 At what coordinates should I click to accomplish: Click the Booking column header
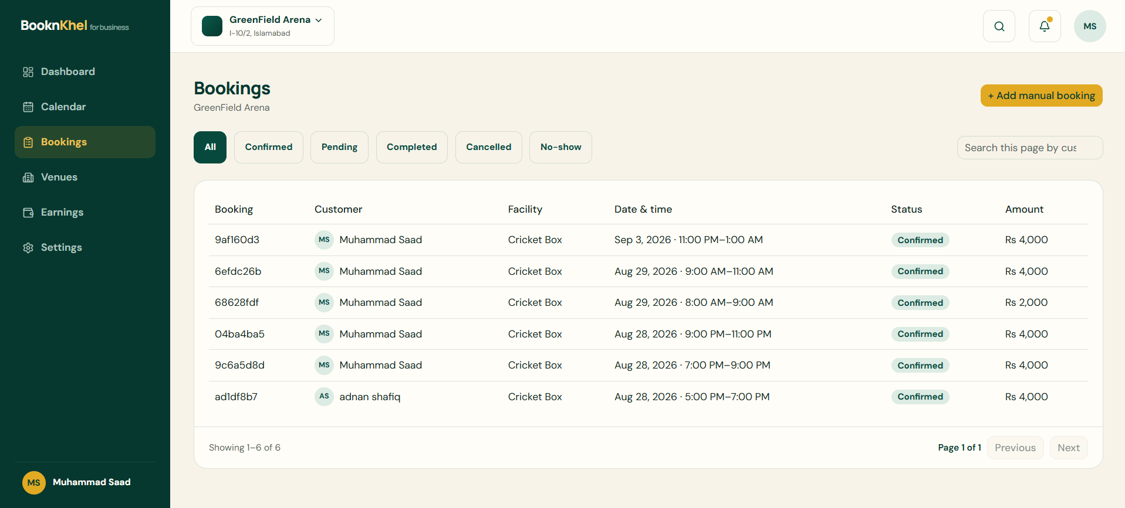tap(234, 209)
